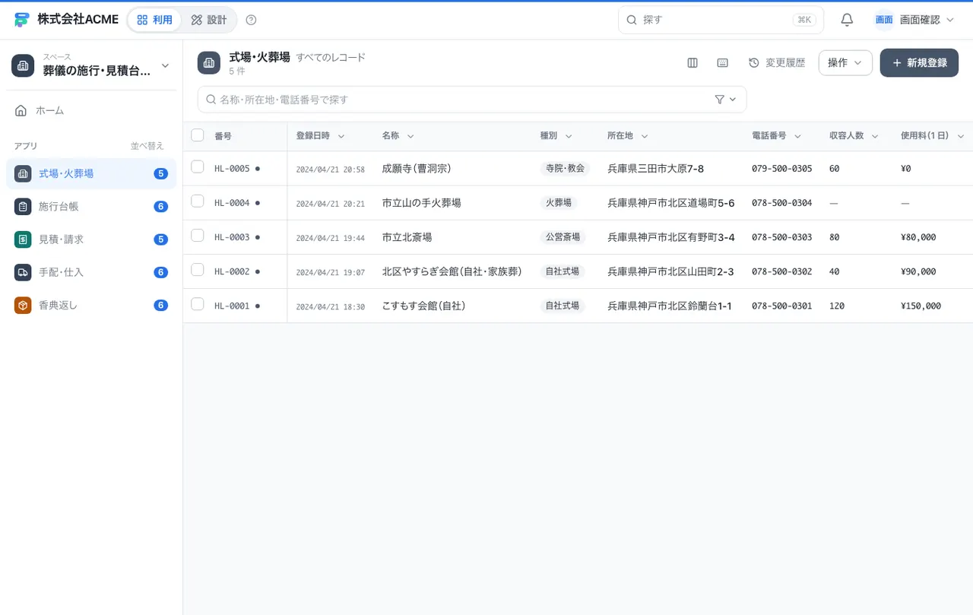Click the 見積・請求 app icon
The image size is (973, 615).
click(23, 239)
